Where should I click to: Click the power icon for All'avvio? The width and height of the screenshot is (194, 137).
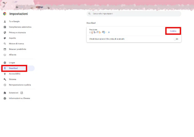point(5,55)
